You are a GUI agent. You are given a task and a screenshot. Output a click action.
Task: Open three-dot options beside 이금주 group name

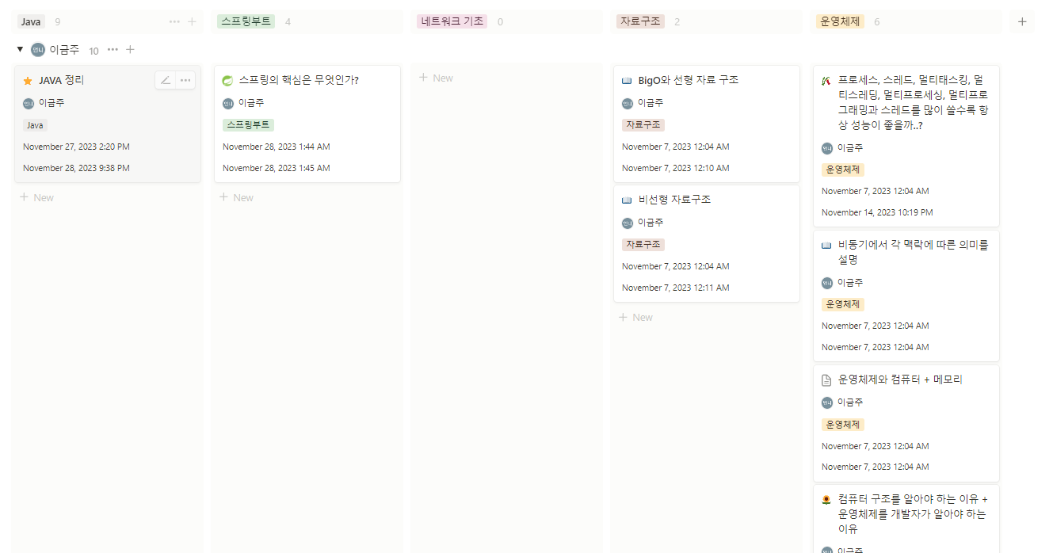point(113,50)
